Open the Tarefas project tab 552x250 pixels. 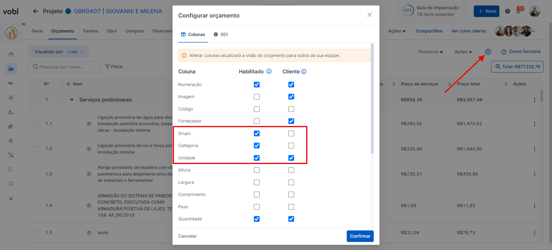coord(90,31)
